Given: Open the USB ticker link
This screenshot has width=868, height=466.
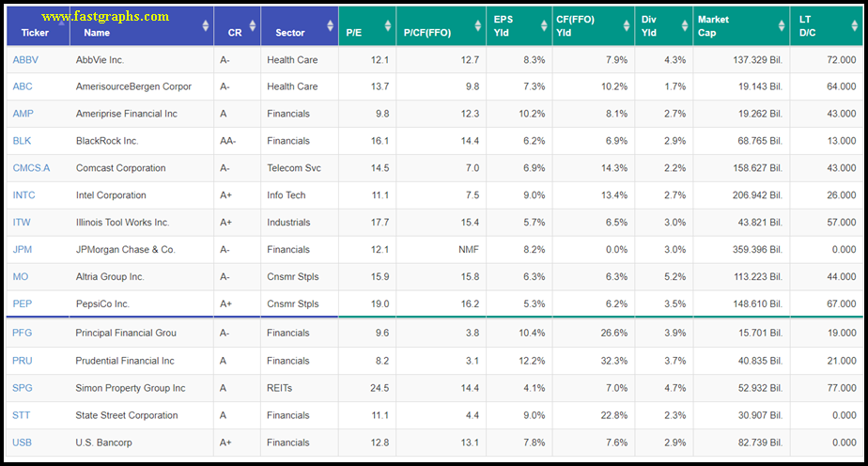Looking at the screenshot, I should coord(23,443).
